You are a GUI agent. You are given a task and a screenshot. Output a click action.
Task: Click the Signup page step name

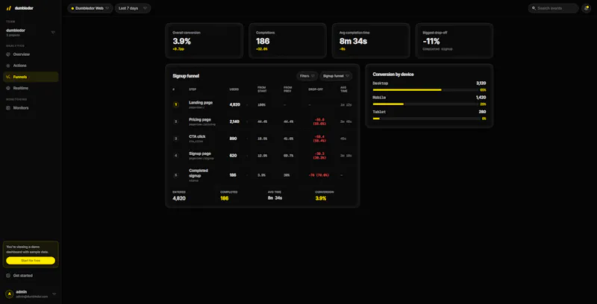(x=200, y=153)
